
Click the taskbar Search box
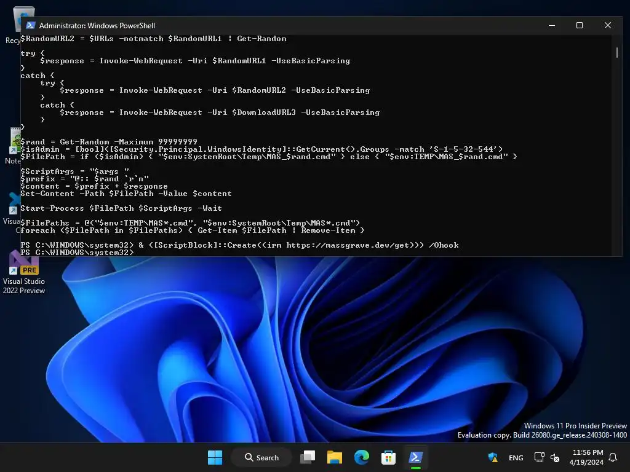point(261,457)
